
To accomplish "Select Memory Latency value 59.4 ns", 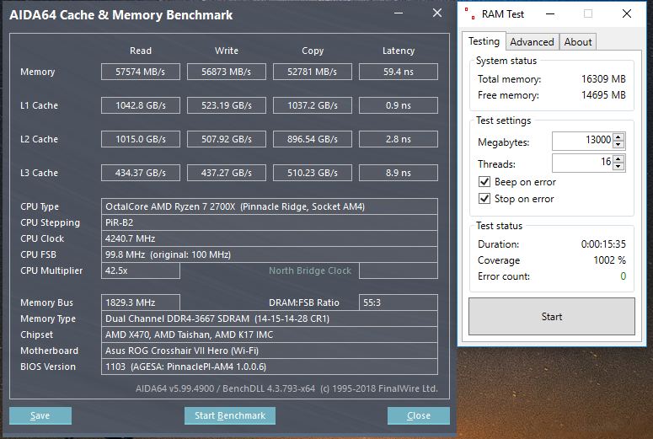I will (399, 72).
